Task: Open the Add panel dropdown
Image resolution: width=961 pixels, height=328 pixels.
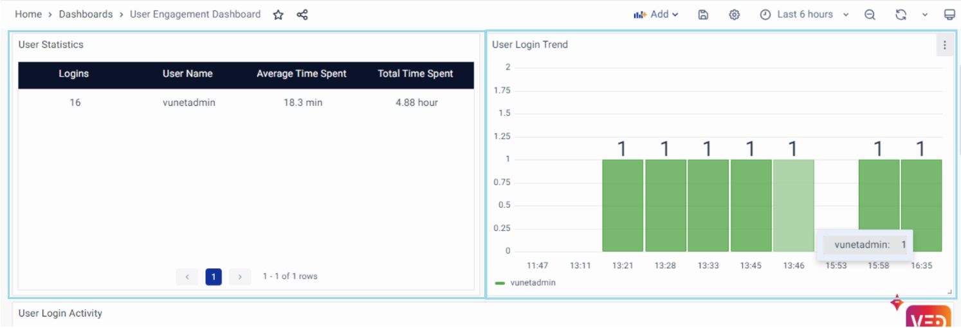Action: tap(656, 14)
